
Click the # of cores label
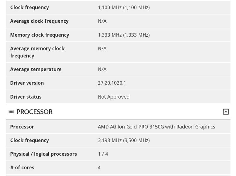point(22,167)
